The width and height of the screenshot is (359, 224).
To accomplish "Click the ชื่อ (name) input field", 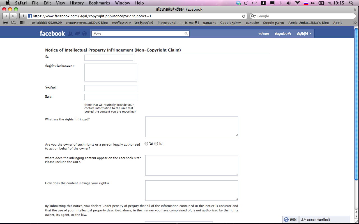I will click(109, 58).
